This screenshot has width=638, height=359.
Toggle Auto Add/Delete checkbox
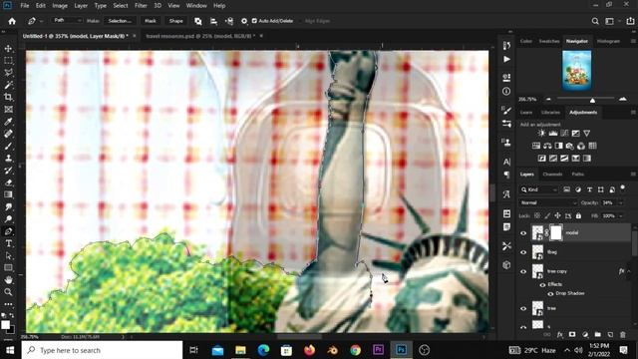tap(254, 21)
